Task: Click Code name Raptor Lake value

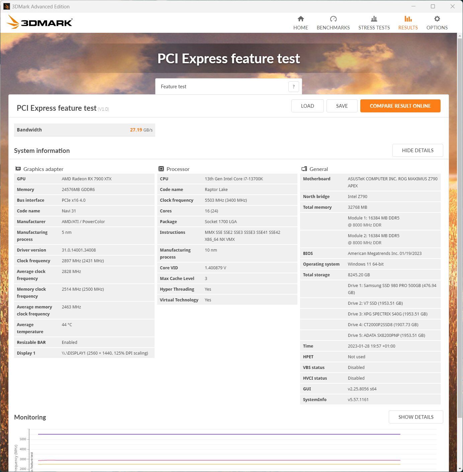Action: 216,190
